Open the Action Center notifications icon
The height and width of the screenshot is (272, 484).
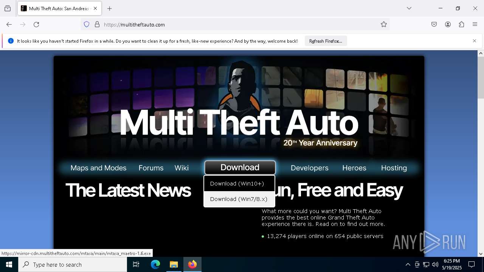(x=472, y=264)
